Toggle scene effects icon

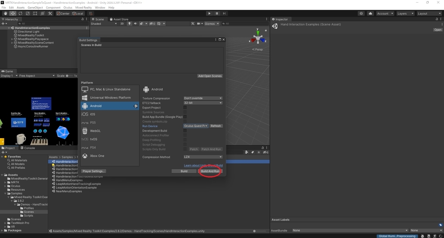point(142,24)
